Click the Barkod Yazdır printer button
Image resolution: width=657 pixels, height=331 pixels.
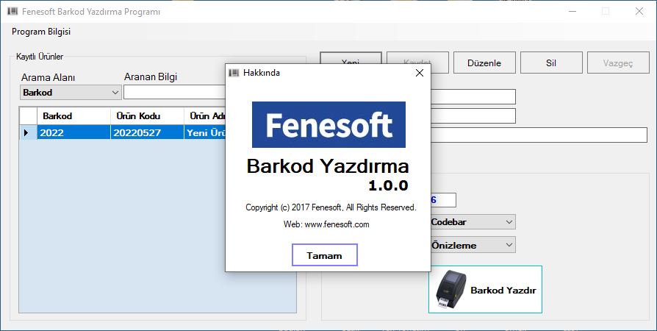click(x=485, y=290)
